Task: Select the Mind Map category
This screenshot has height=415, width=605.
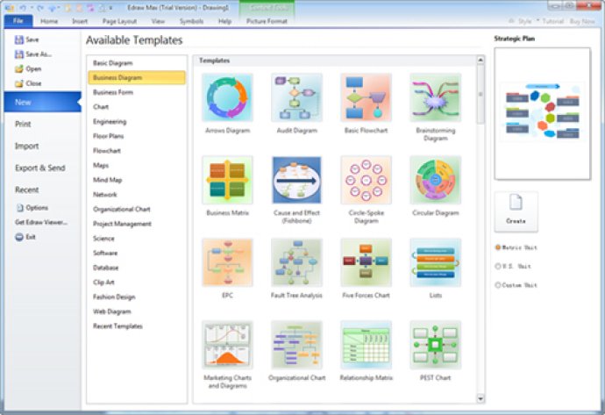Action: [137, 180]
